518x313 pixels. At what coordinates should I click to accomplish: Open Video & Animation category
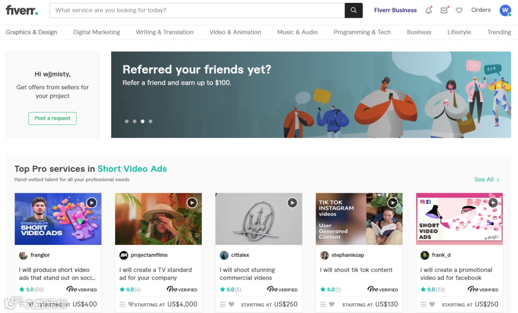tap(235, 32)
